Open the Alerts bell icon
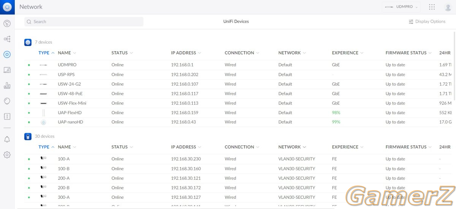This screenshot has width=456, height=209. pos(7,139)
